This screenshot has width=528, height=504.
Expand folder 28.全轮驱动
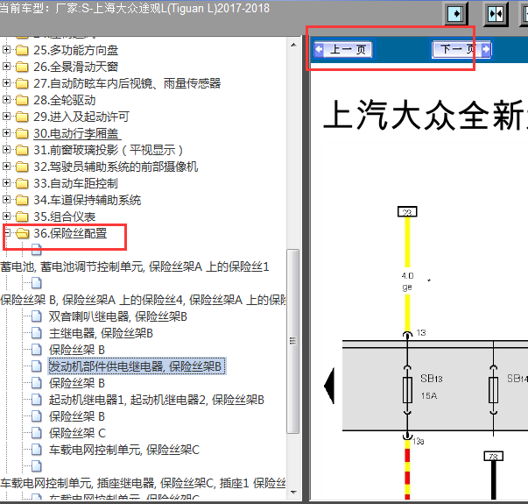pos(6,99)
